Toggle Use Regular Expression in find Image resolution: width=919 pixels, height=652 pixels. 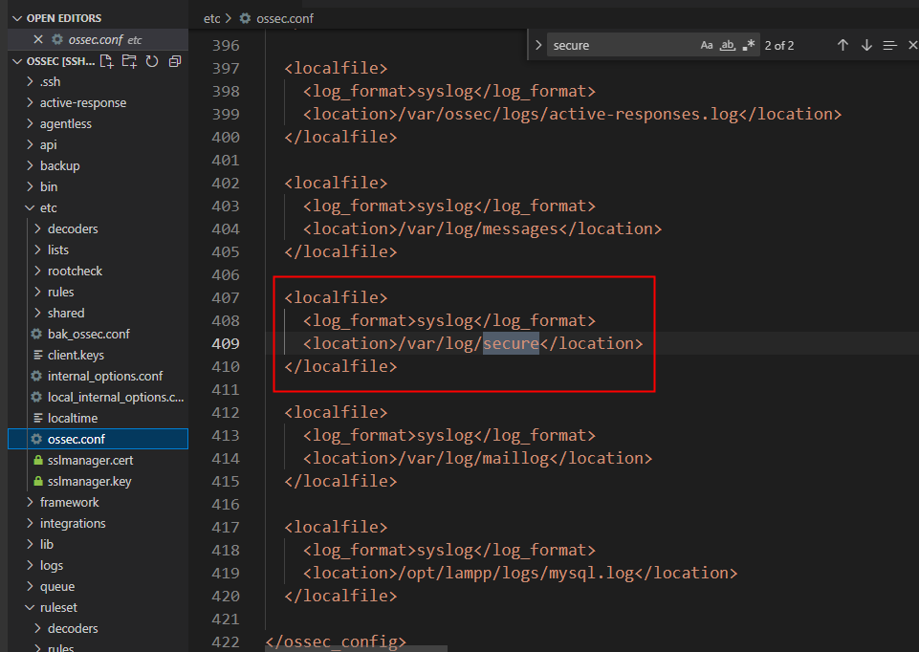pyautogui.click(x=749, y=45)
